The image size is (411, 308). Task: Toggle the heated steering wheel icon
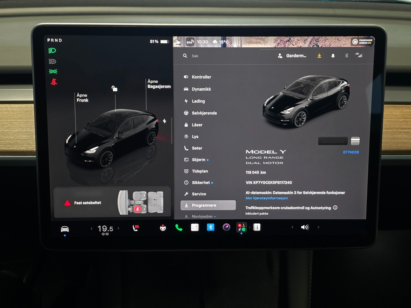163,227
